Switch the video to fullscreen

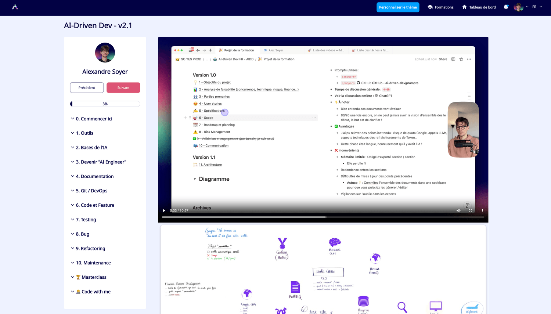tap(471, 210)
